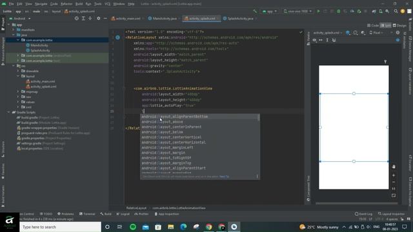
Task: Click the autocomplete popup scrollbar
Action: [259, 117]
